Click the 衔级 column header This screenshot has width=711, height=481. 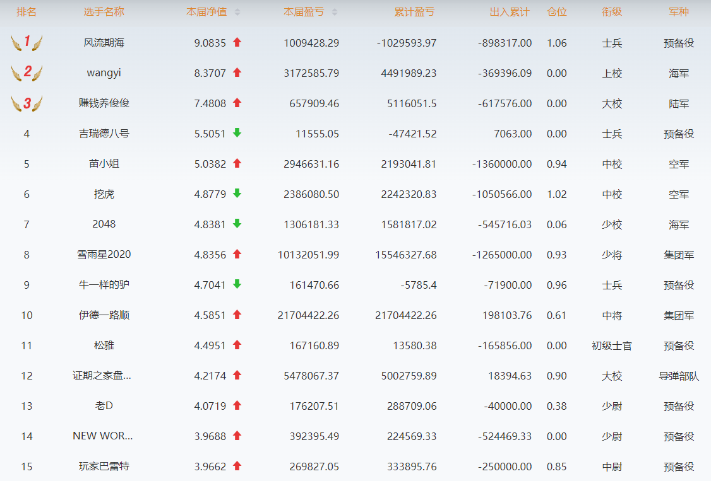pos(612,12)
